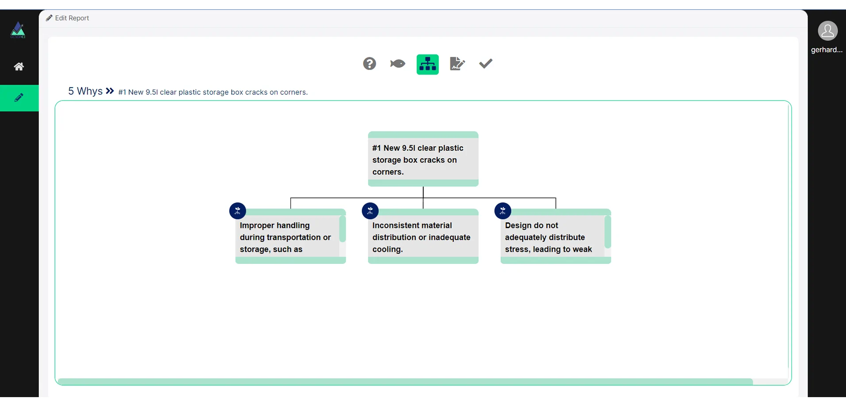Viewport: 846px width, 406px height.
Task: Go to the checkmark completion step
Action: coord(485,64)
